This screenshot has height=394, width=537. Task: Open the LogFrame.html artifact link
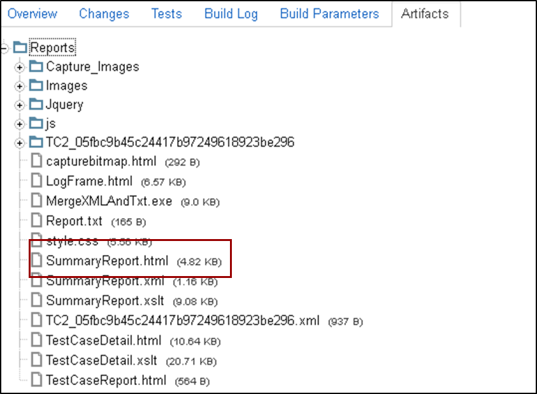[89, 181]
